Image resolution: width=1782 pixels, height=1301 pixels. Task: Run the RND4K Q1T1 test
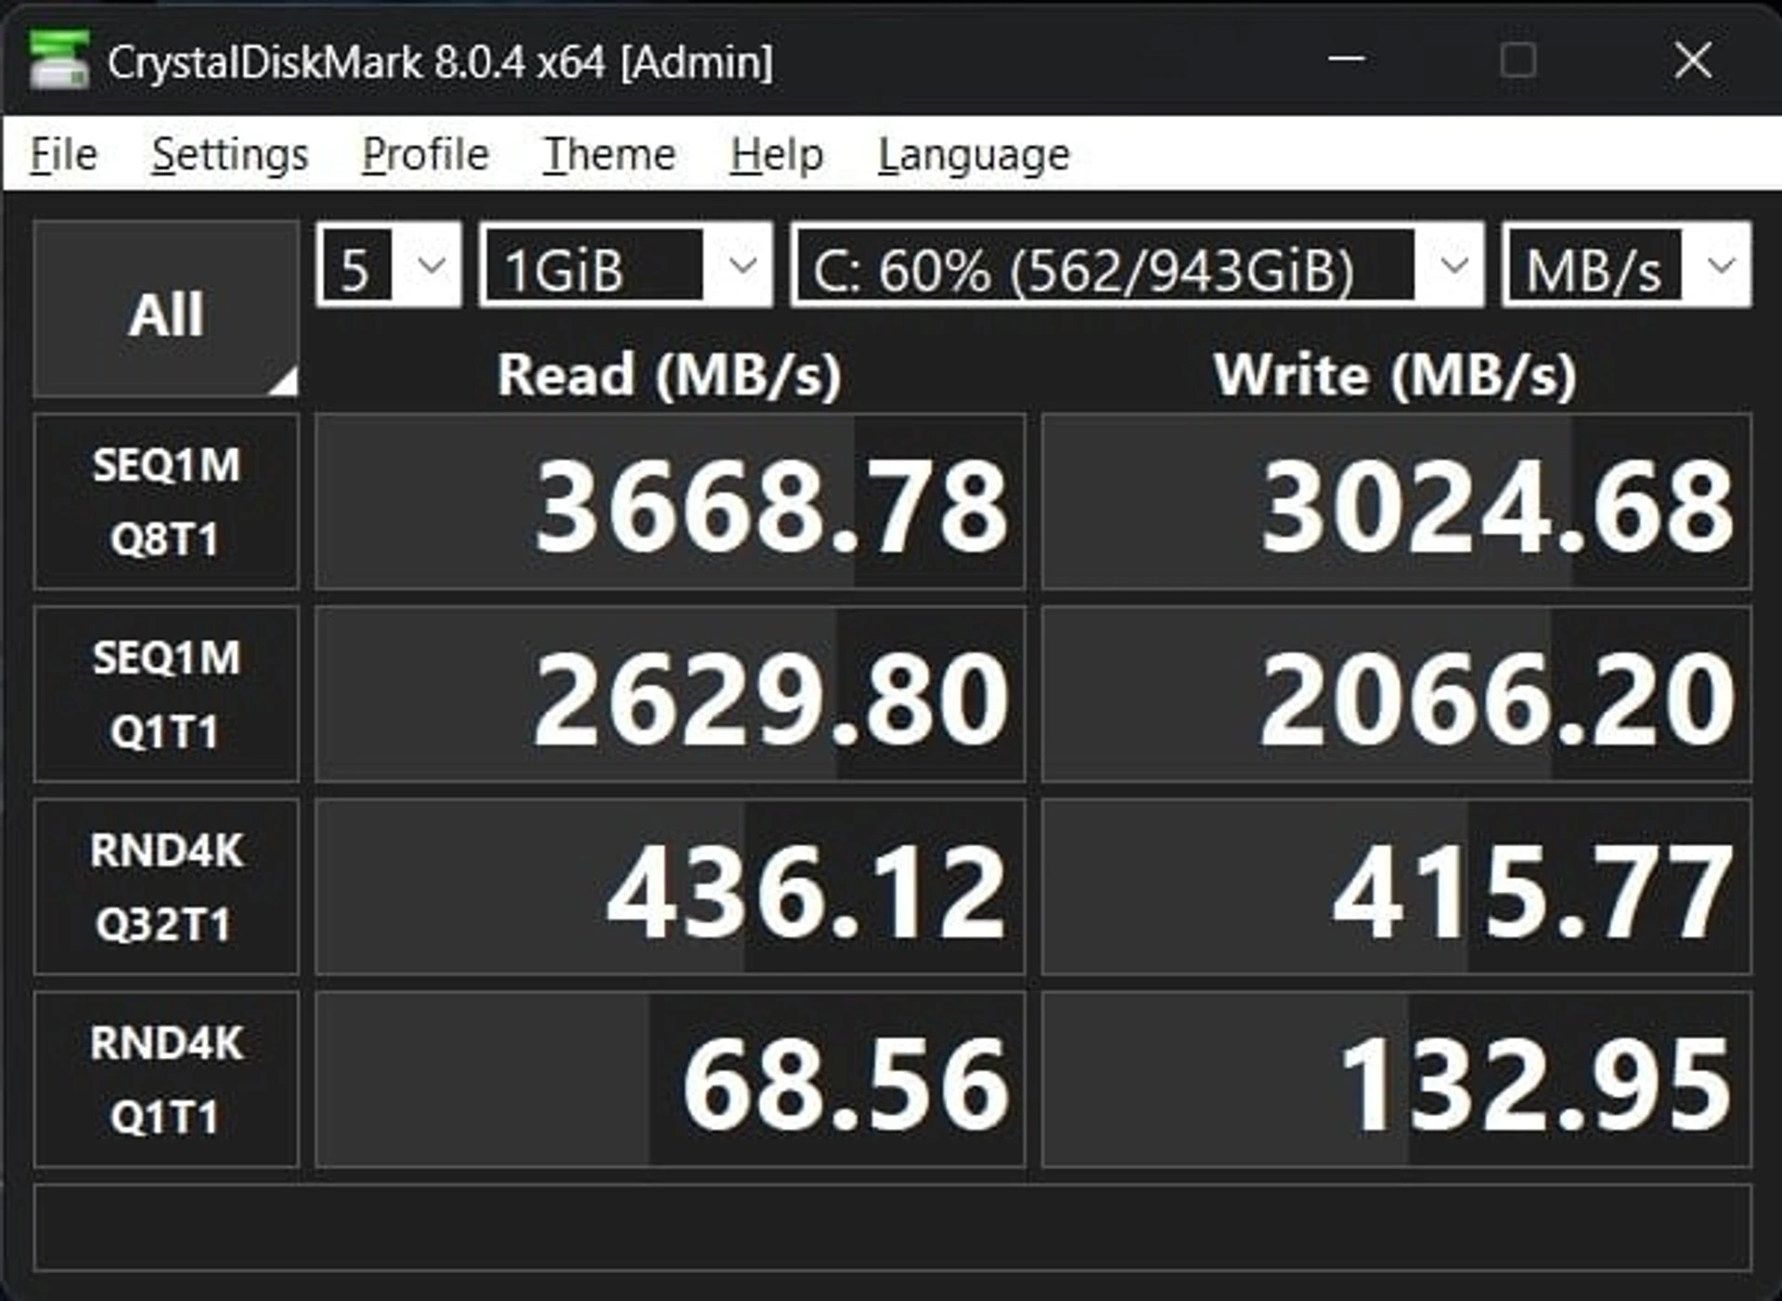pos(166,1079)
